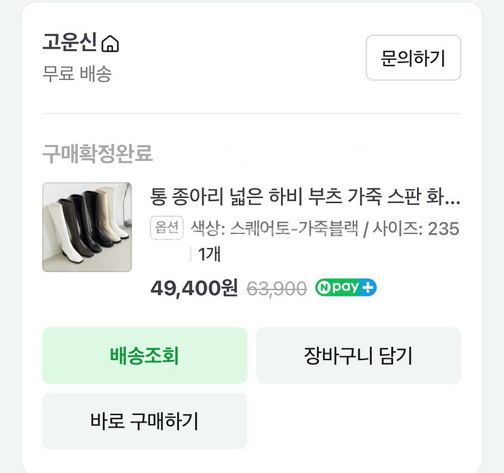504x473 pixels.
Task: Click the 무료 배송 free shipping label
Action: [77, 74]
